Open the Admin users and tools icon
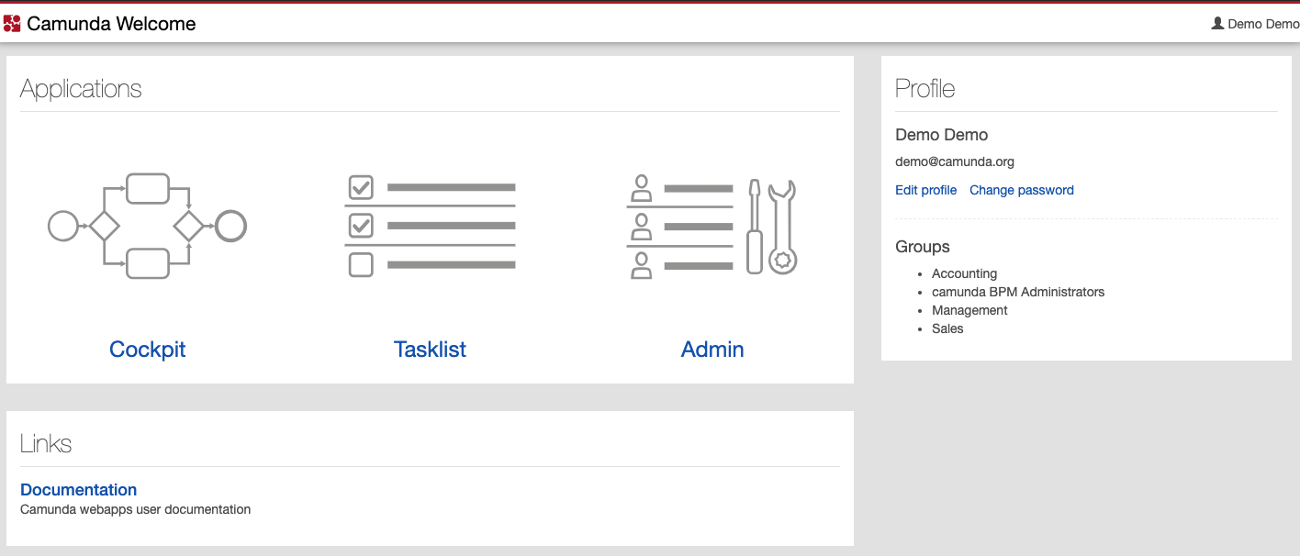Image resolution: width=1300 pixels, height=556 pixels. (x=712, y=226)
